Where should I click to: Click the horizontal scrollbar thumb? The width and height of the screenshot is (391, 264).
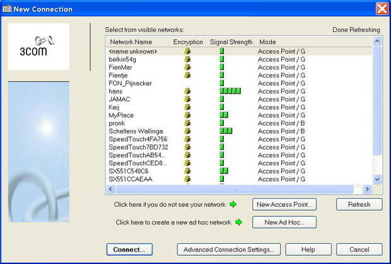point(235,189)
